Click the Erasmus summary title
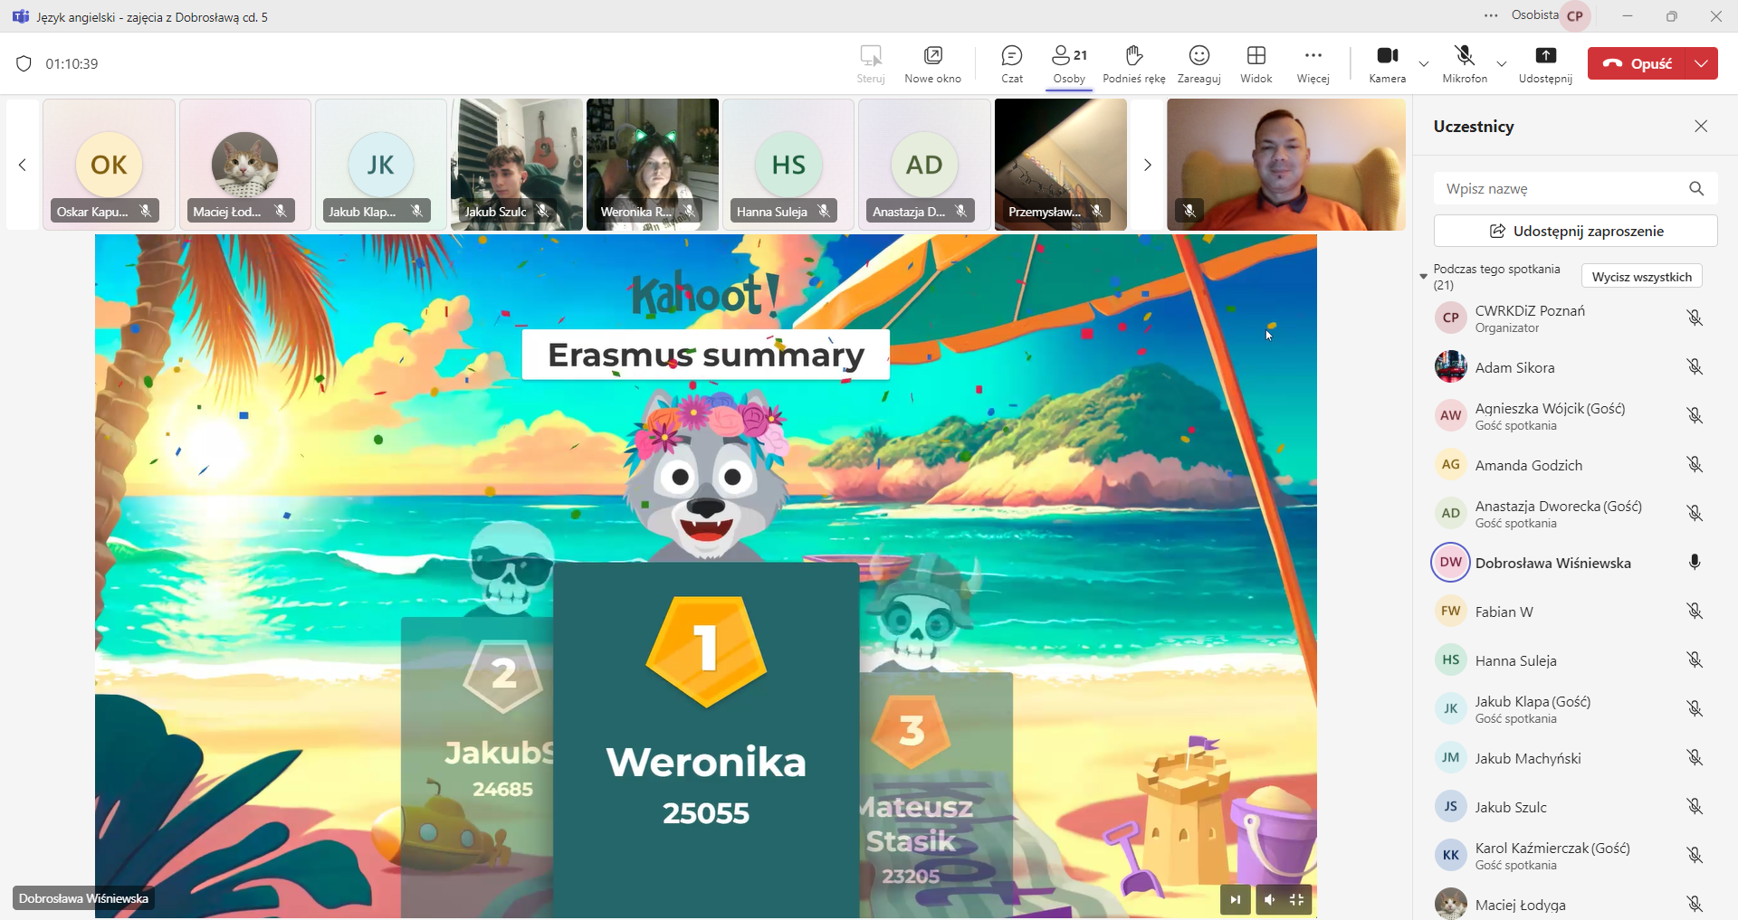The height and width of the screenshot is (920, 1738). click(x=706, y=355)
